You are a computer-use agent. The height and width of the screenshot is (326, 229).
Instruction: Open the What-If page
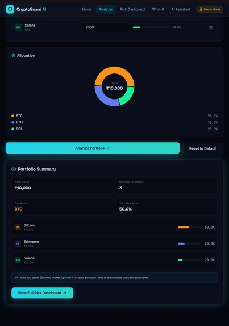pos(158,9)
